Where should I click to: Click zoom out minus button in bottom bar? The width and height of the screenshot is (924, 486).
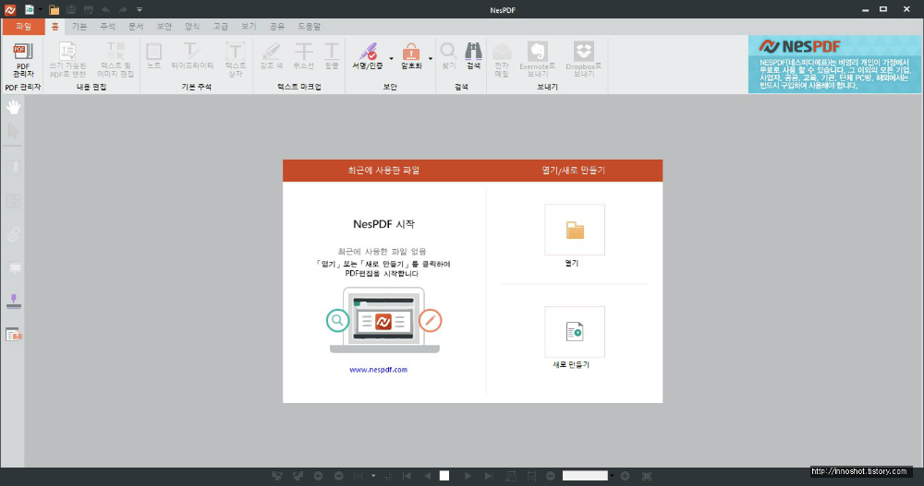pyautogui.click(x=551, y=476)
